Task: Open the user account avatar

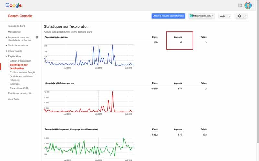Action: 248,5
